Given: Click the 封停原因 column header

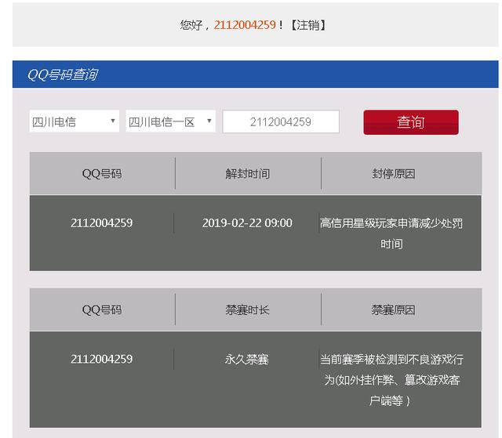Looking at the screenshot, I should coord(394,174).
